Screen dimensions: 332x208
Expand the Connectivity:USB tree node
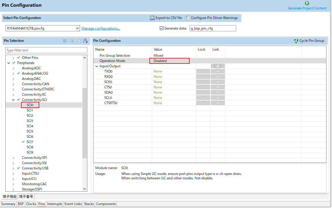13,168
